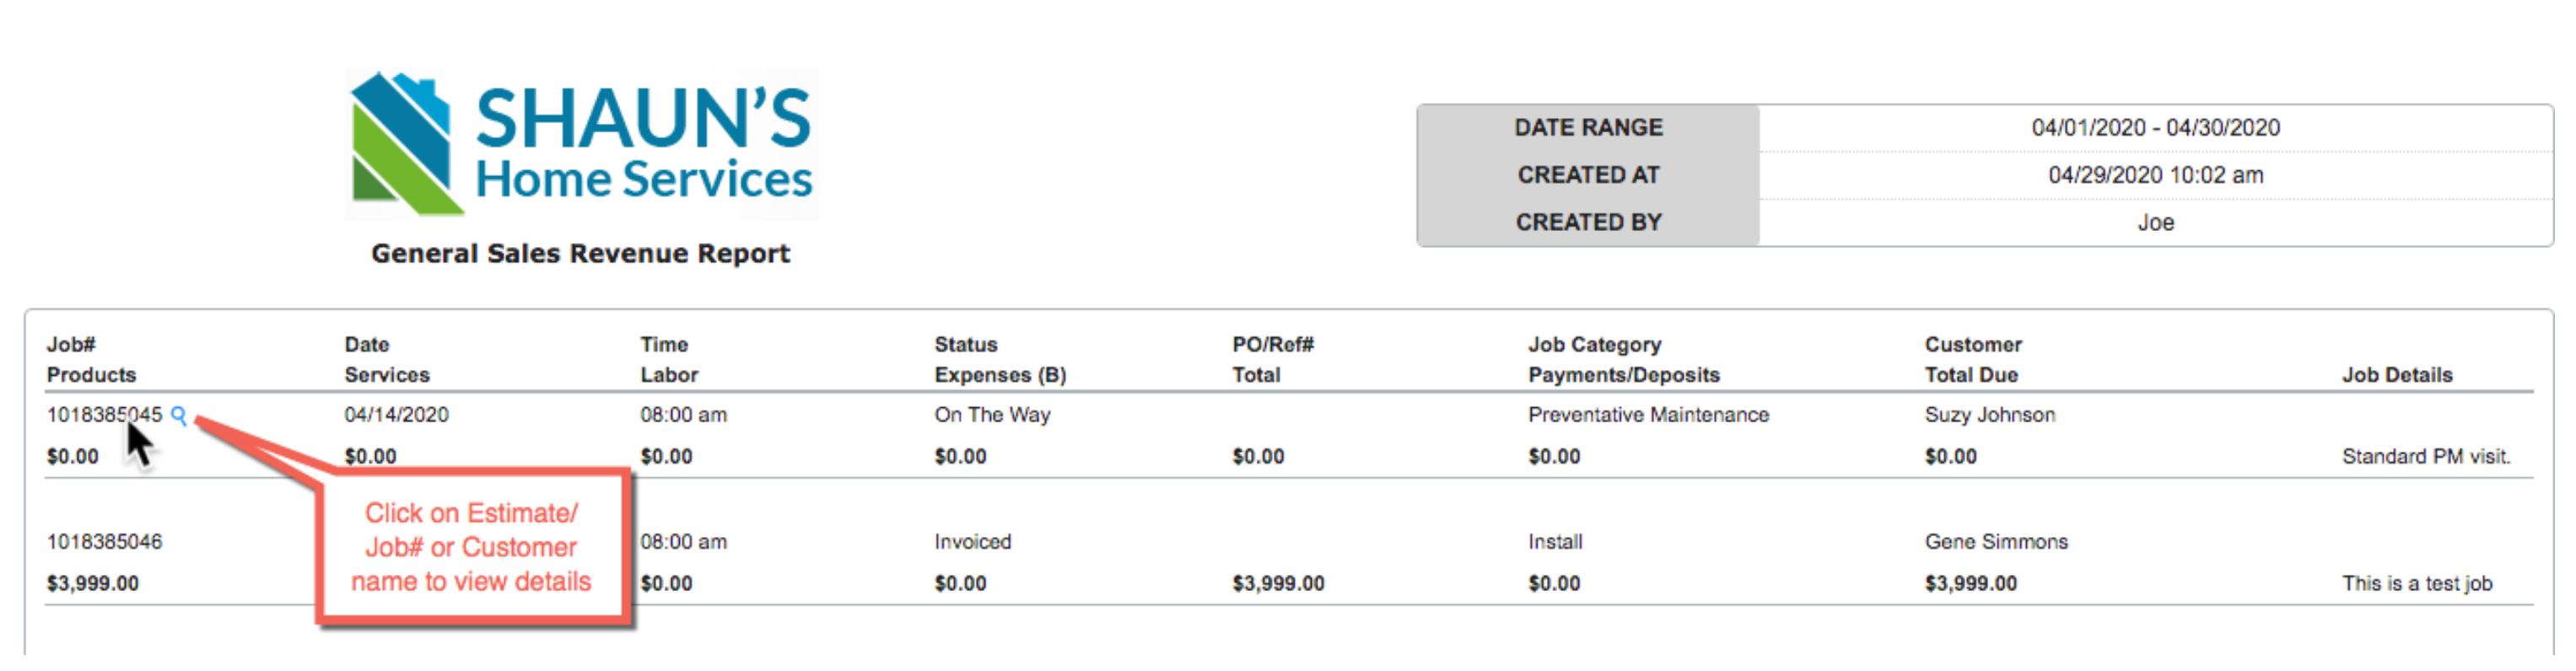Click the General Sales Revenue Report title
2576x671 pixels.
tap(580, 254)
